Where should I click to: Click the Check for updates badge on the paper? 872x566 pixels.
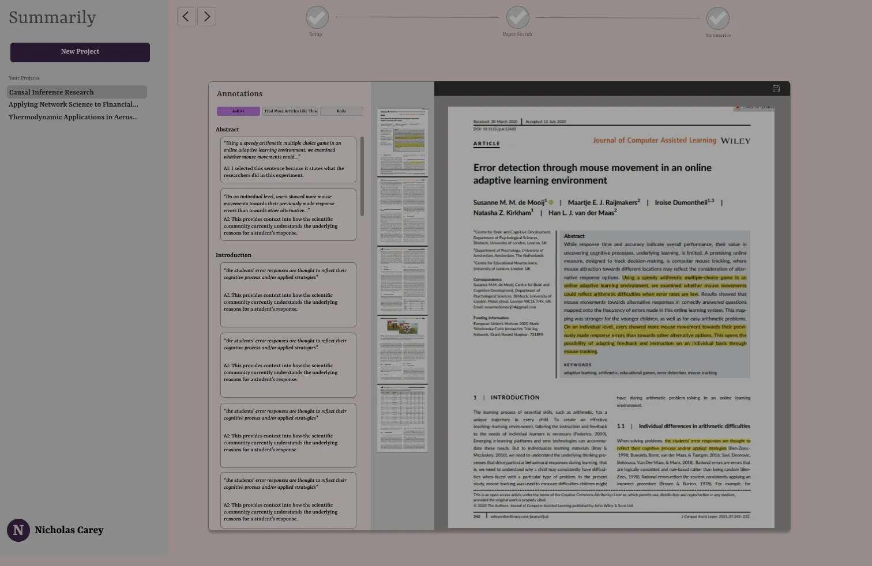[x=754, y=107]
